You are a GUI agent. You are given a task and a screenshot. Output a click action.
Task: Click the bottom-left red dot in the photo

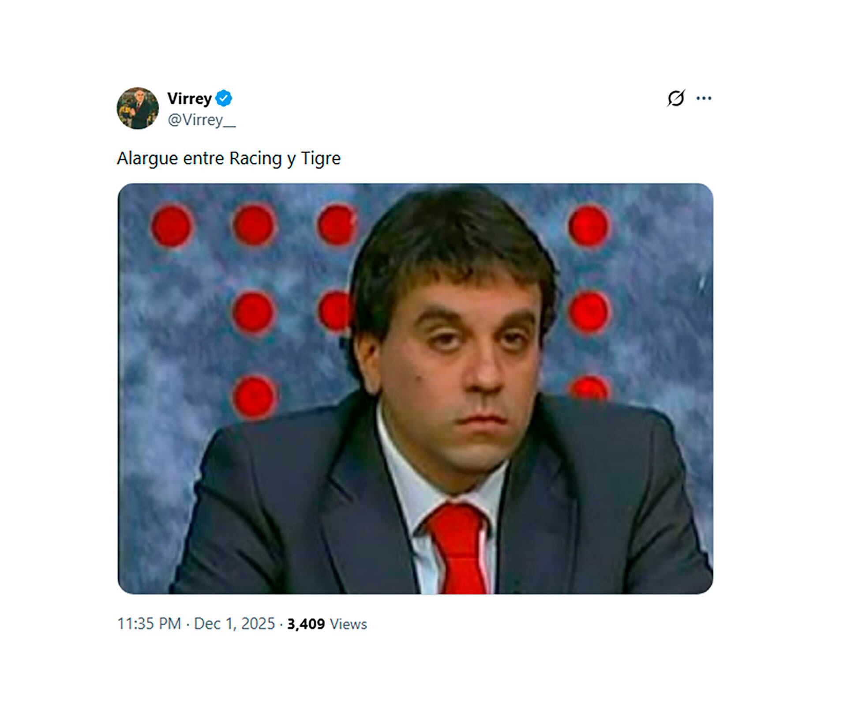coord(254,396)
